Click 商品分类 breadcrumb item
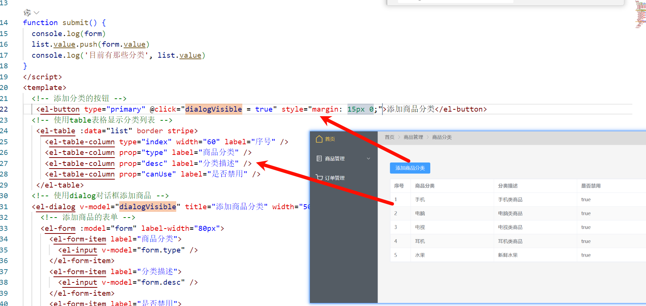Image resolution: width=646 pixels, height=306 pixels. click(x=442, y=137)
